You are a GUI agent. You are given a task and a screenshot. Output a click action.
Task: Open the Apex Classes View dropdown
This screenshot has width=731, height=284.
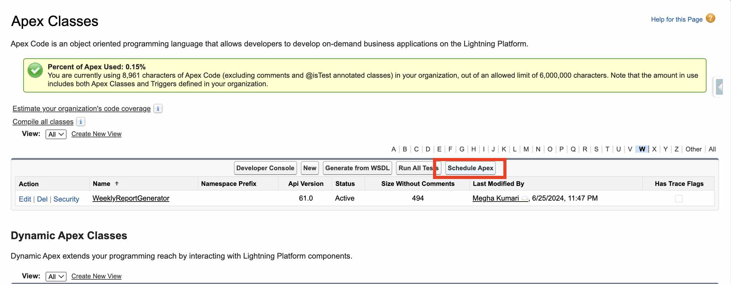56,134
